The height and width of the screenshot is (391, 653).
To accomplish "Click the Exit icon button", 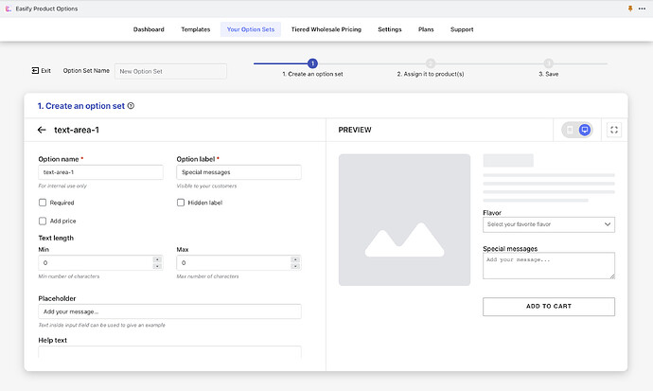I will (x=35, y=71).
